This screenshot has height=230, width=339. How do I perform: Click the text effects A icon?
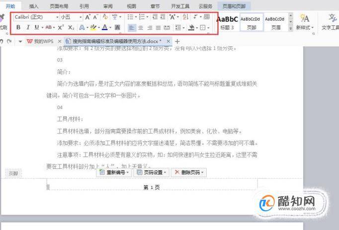pyautogui.click(x=82, y=27)
